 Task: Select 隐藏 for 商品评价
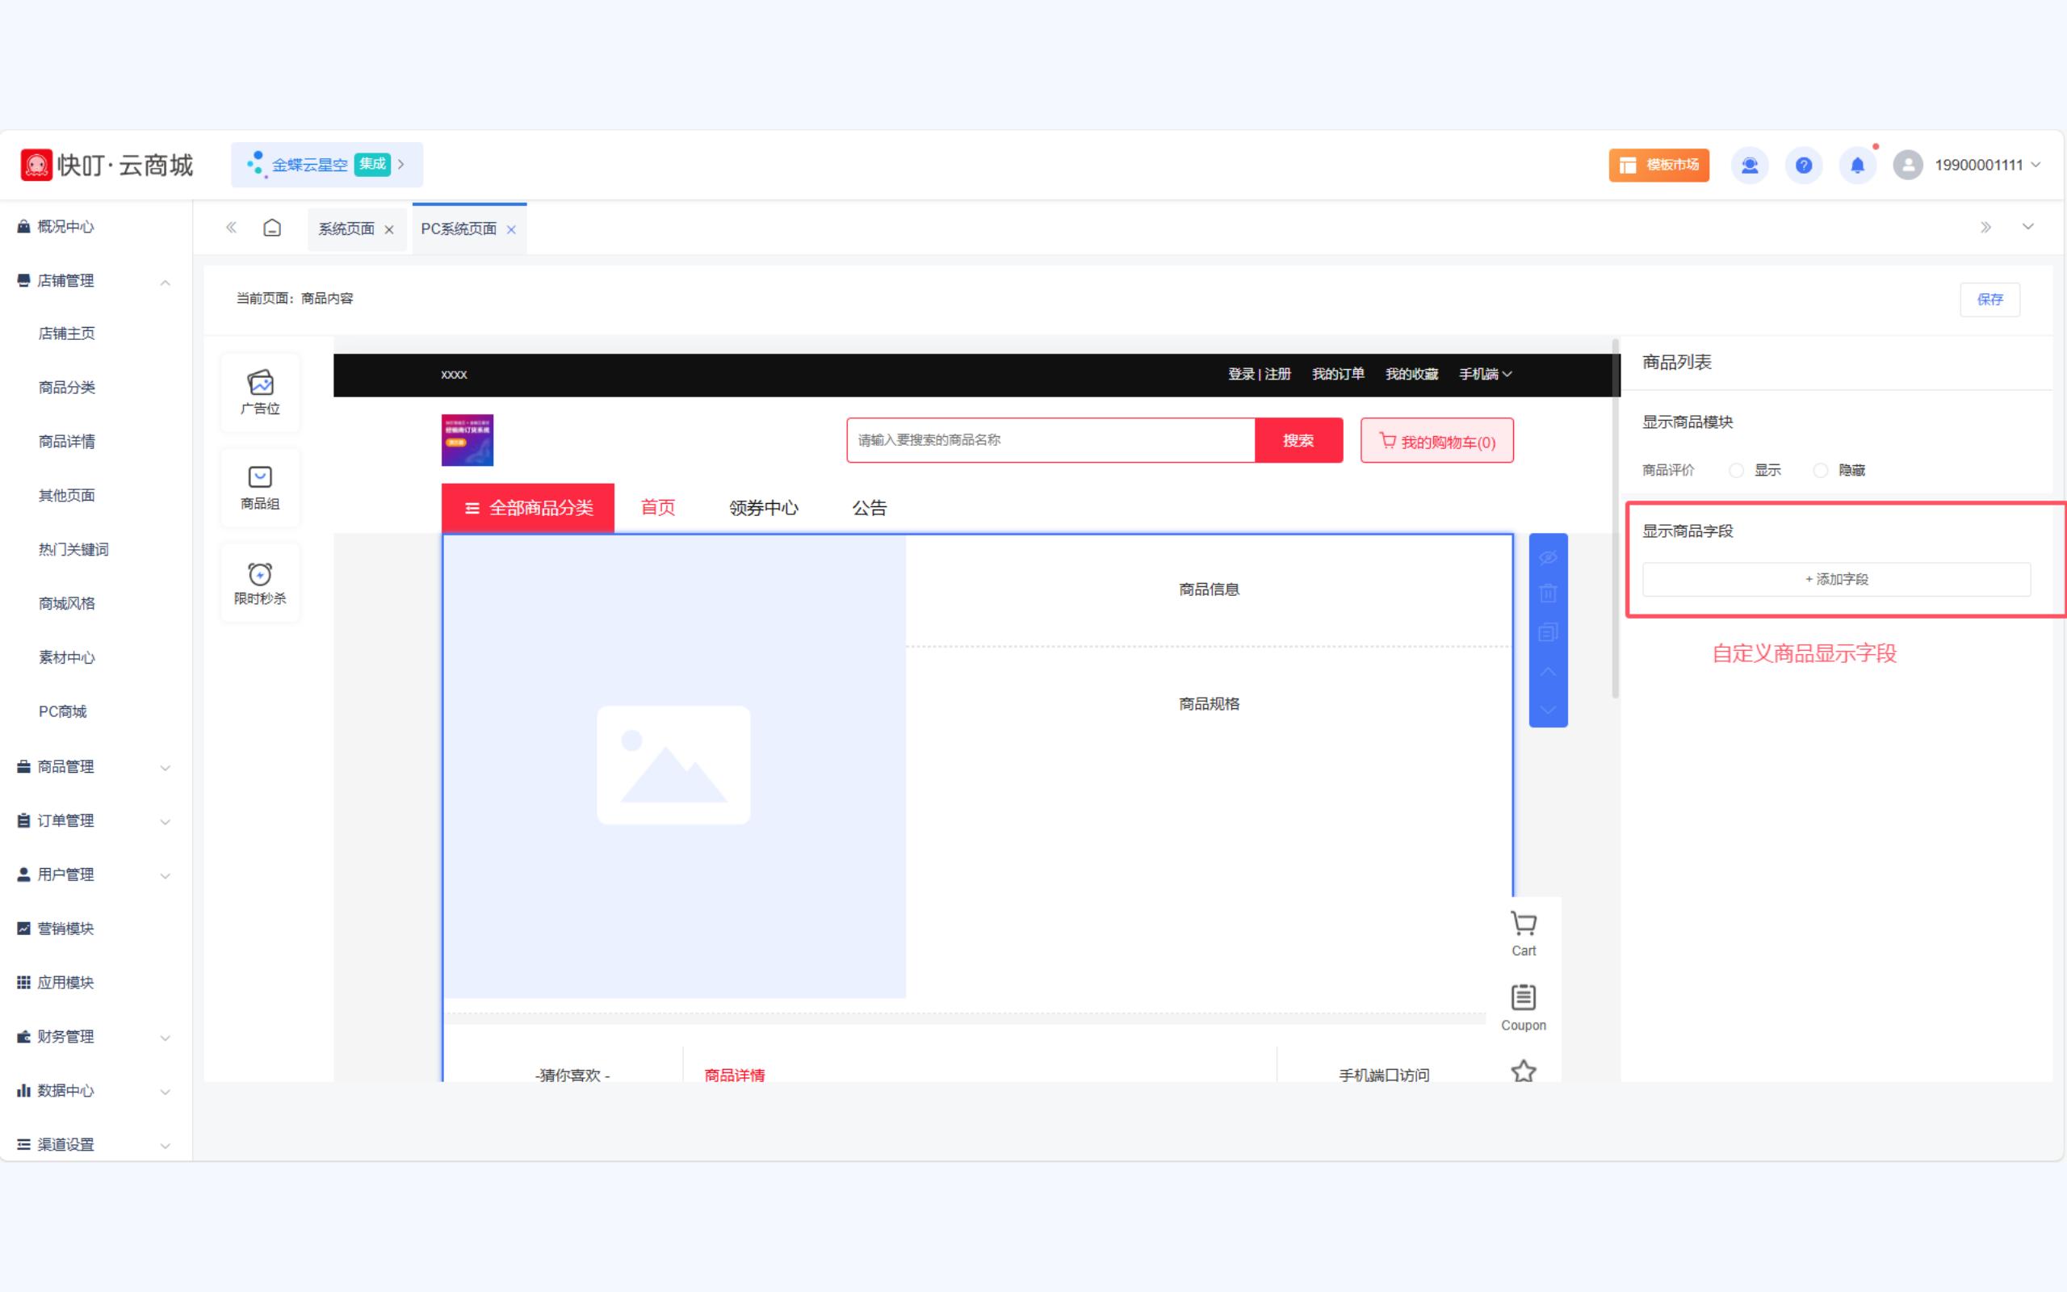[1820, 471]
